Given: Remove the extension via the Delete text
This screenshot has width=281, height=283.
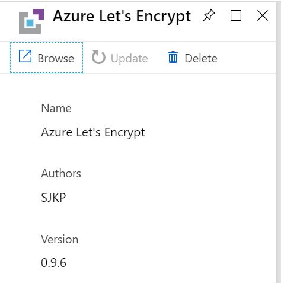Looking at the screenshot, I should tap(201, 58).
